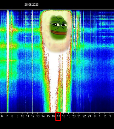Viewport: 114px width, 129px height.
Task: Click hour 15 on time axis
Action: [48, 116]
